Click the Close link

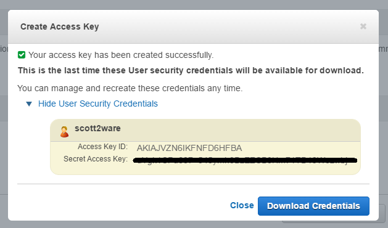[x=242, y=205]
